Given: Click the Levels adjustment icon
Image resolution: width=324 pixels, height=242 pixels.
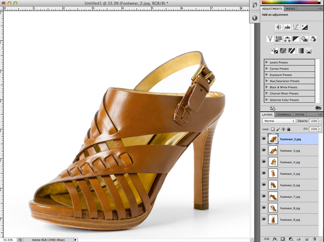Looking at the screenshot, I should [x=287, y=27].
